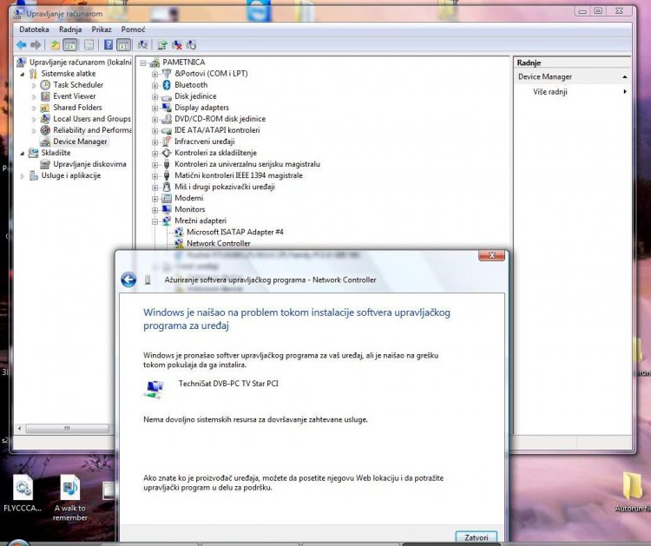Click the Kontroleri za skladištenje icon
This screenshot has width=651, height=546.
(x=167, y=153)
